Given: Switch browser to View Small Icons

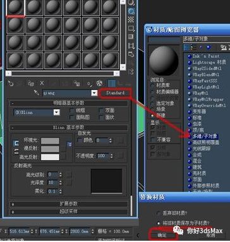Looking at the screenshot, I should pos(201,48).
